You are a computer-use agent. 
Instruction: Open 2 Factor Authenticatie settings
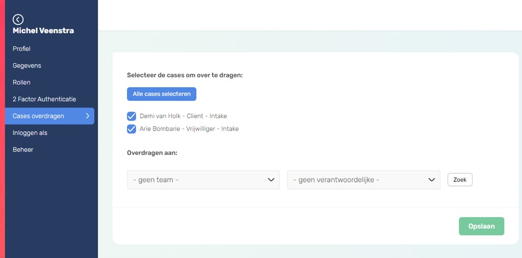(x=44, y=99)
